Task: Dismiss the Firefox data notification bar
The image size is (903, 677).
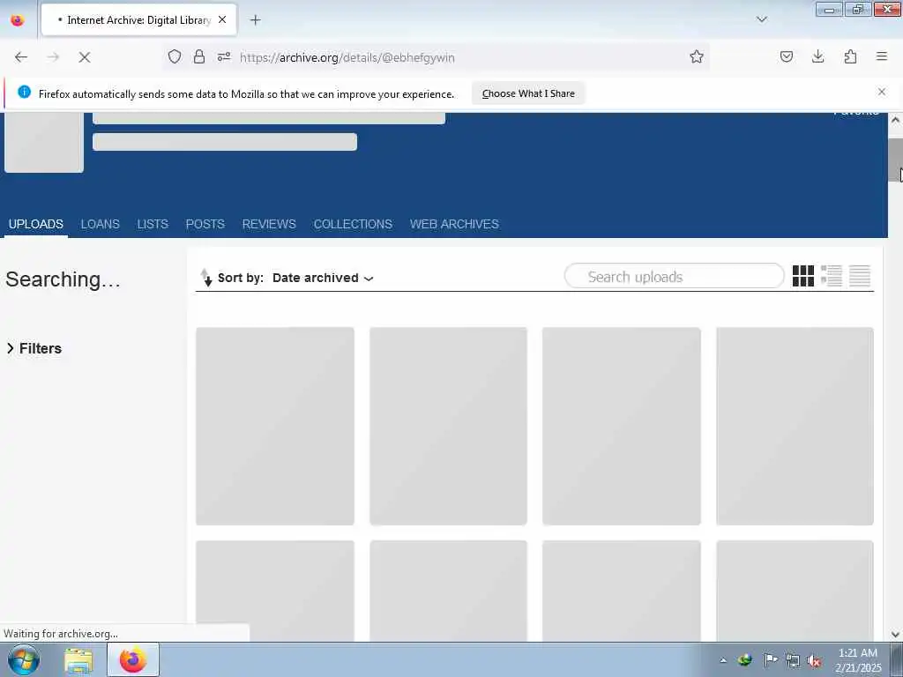Action: 882,92
